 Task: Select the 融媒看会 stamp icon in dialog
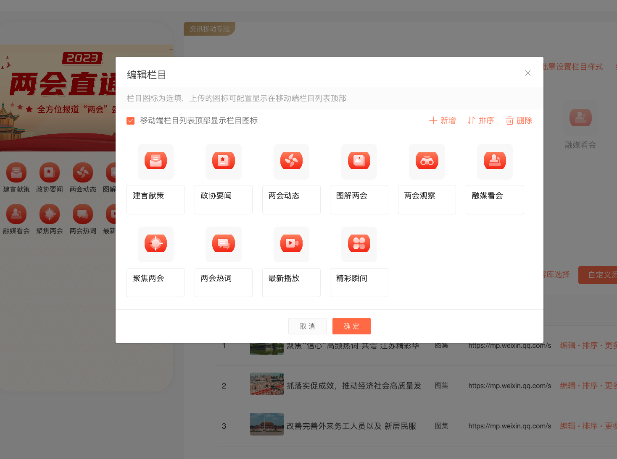[x=495, y=161]
